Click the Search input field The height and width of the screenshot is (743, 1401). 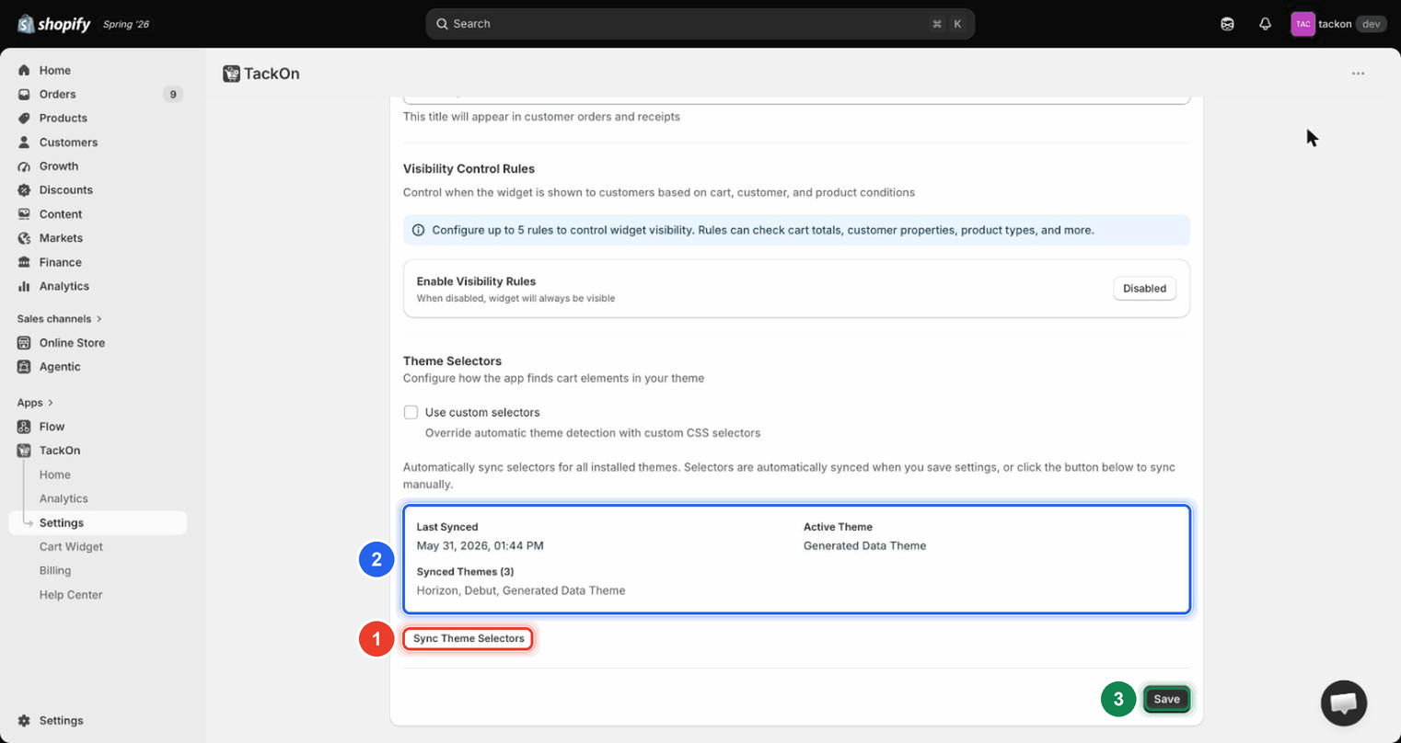point(700,24)
